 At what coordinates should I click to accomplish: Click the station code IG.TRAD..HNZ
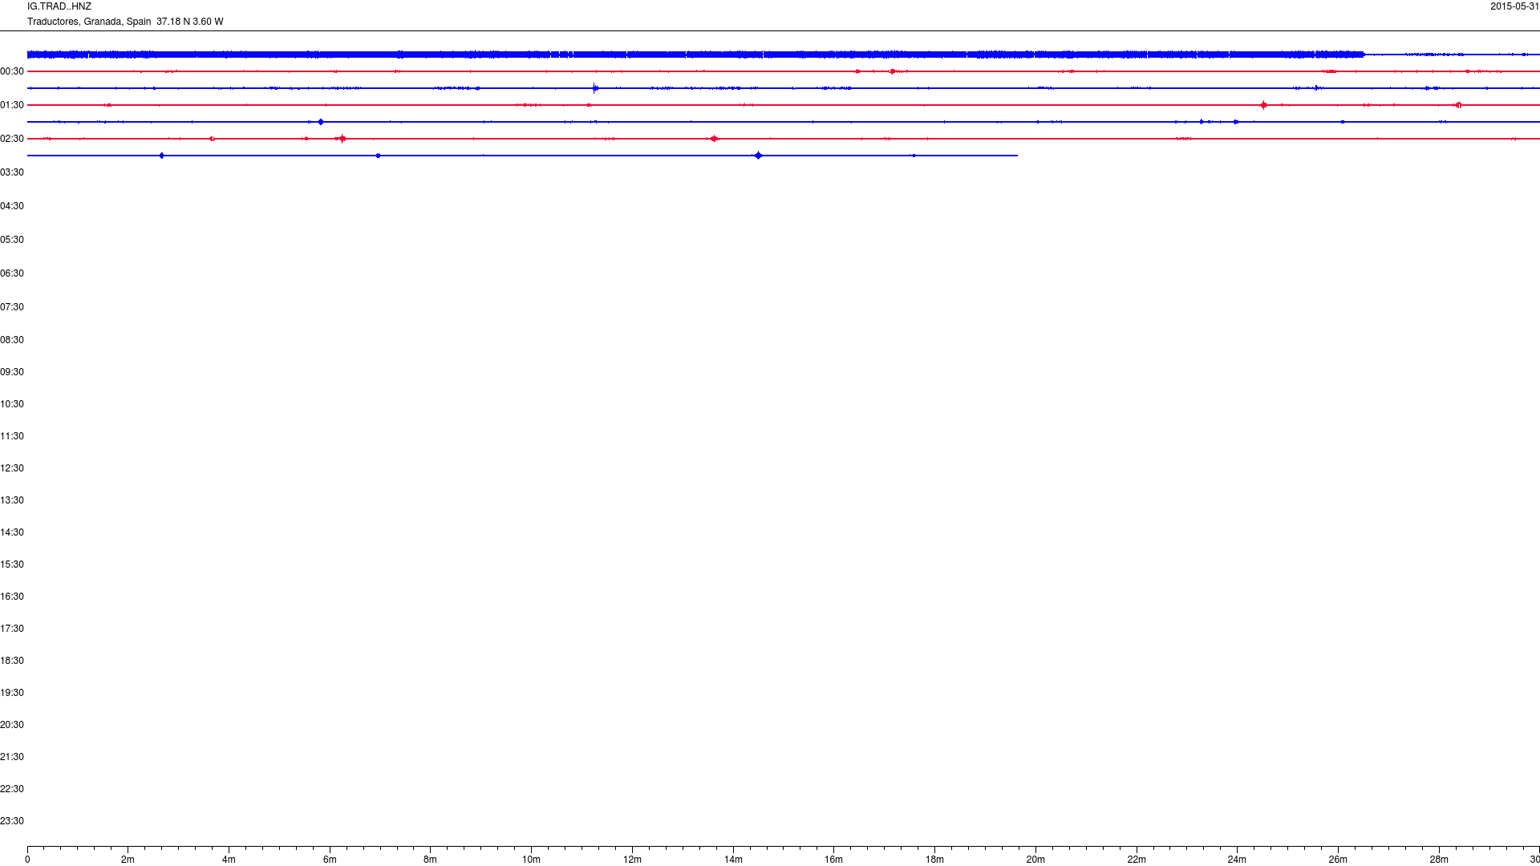(x=59, y=6)
